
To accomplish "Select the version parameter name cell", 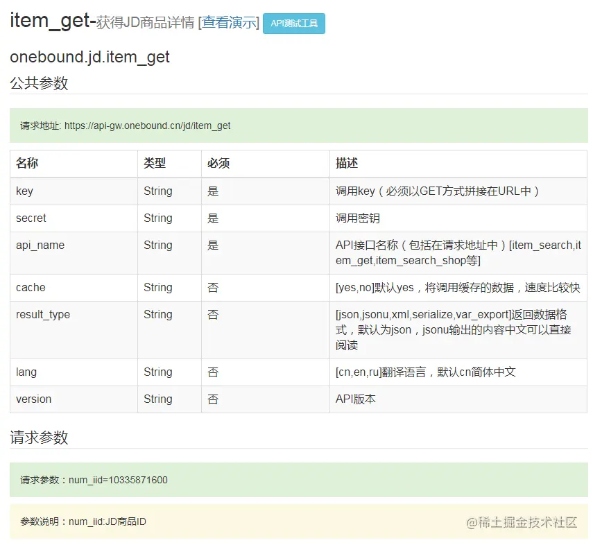I will pos(74,399).
